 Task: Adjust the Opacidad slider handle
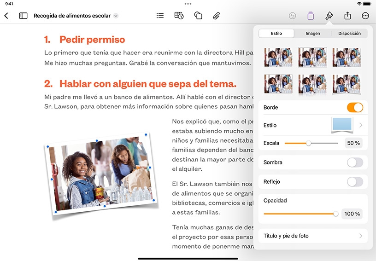point(336,214)
